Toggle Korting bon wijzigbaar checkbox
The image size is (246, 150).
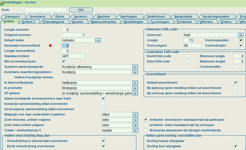235,146
